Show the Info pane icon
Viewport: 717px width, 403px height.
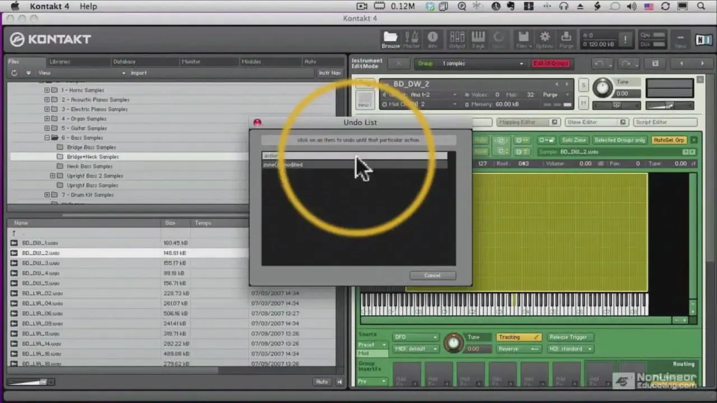[432, 39]
